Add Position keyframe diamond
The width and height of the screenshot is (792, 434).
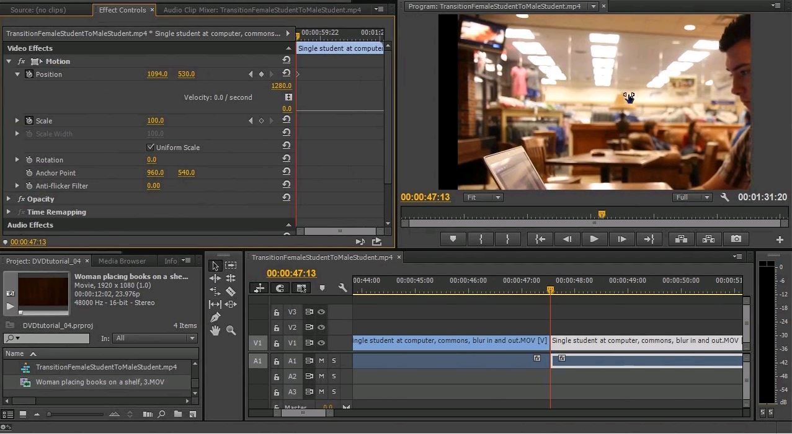pos(261,74)
